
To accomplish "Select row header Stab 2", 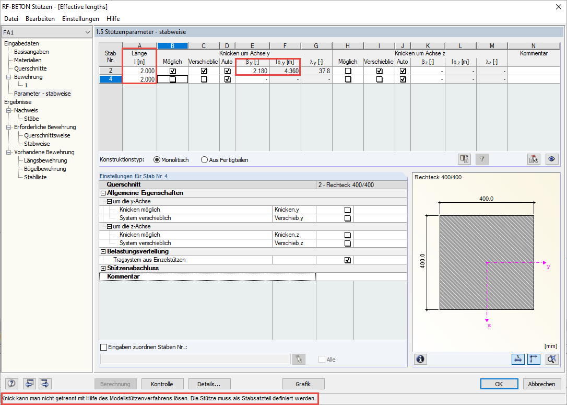I will 111,71.
